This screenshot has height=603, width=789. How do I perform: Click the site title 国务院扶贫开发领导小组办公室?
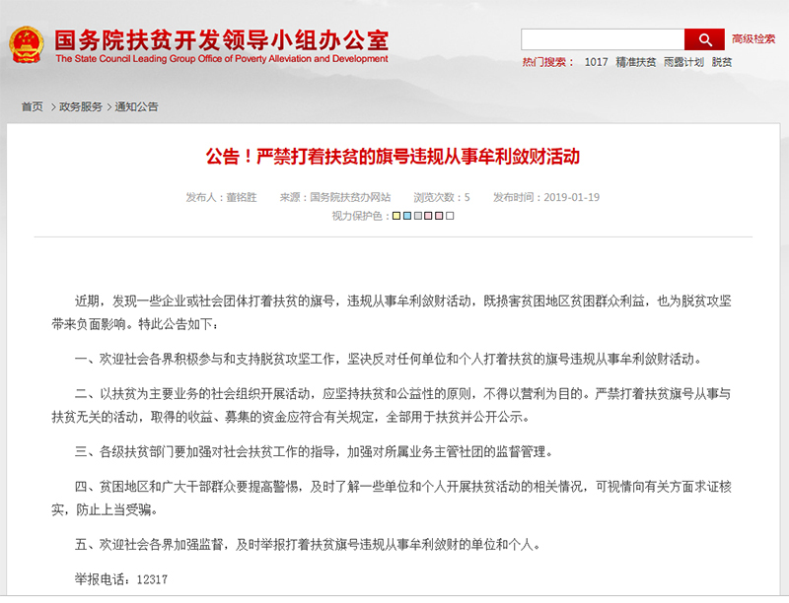coord(221,40)
